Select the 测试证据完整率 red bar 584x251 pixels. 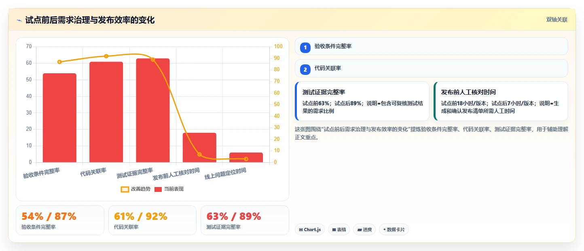click(153, 111)
